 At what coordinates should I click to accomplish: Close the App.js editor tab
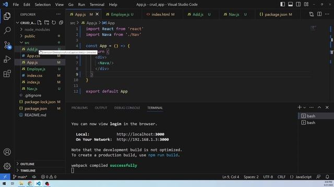click(97, 14)
